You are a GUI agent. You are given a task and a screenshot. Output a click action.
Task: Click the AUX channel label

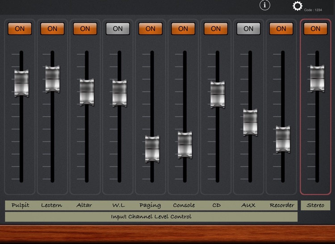[248, 205]
